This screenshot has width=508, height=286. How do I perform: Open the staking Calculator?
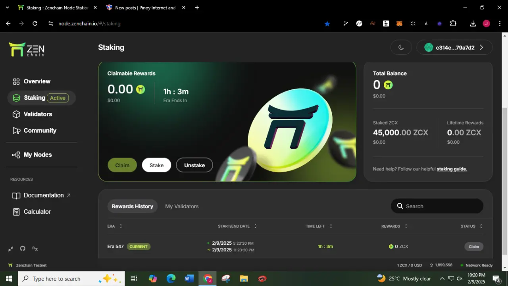click(x=31, y=212)
